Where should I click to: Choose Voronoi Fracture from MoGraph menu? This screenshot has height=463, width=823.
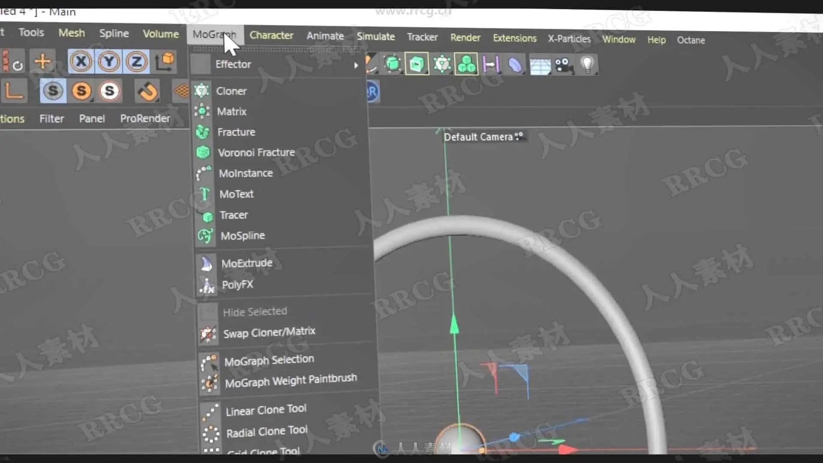click(x=256, y=153)
